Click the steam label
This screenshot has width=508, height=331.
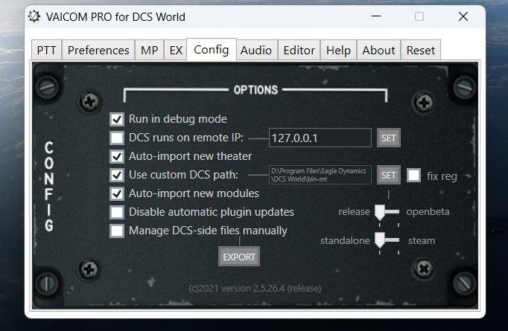[422, 241]
